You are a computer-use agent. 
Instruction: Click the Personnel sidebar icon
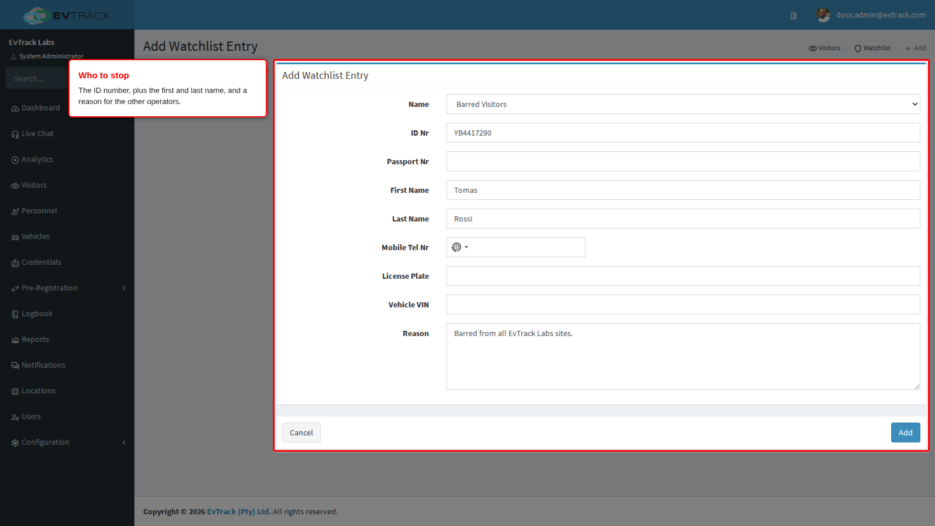click(x=15, y=212)
